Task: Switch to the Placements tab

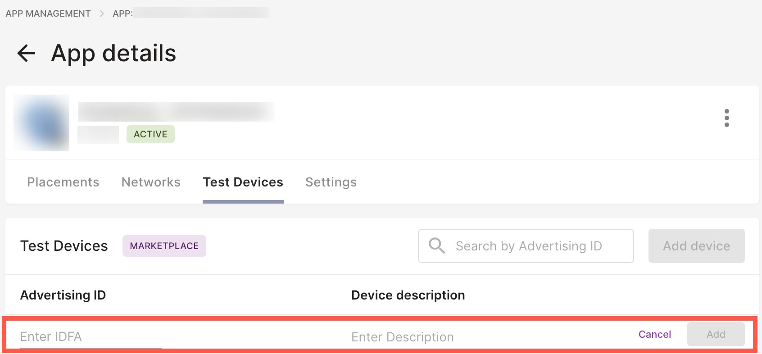Action: click(x=63, y=182)
